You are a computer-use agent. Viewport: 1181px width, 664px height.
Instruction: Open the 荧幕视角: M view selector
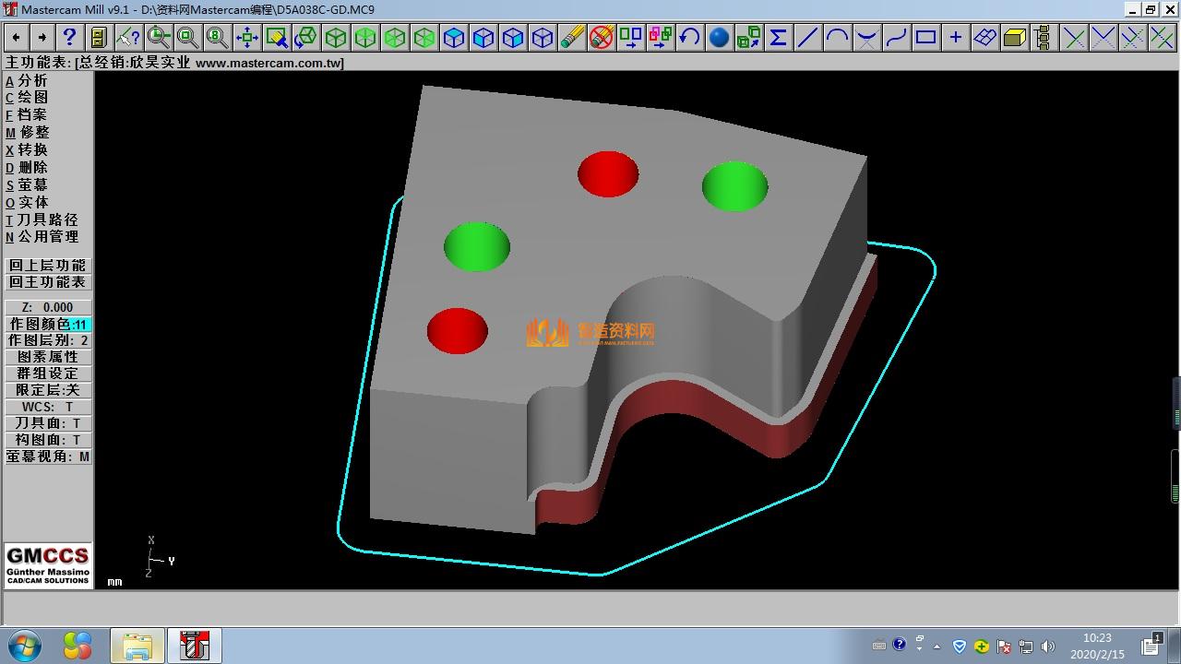[48, 456]
